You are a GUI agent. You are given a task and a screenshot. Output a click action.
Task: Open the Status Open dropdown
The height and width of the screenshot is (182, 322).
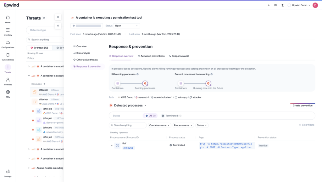tap(126, 26)
